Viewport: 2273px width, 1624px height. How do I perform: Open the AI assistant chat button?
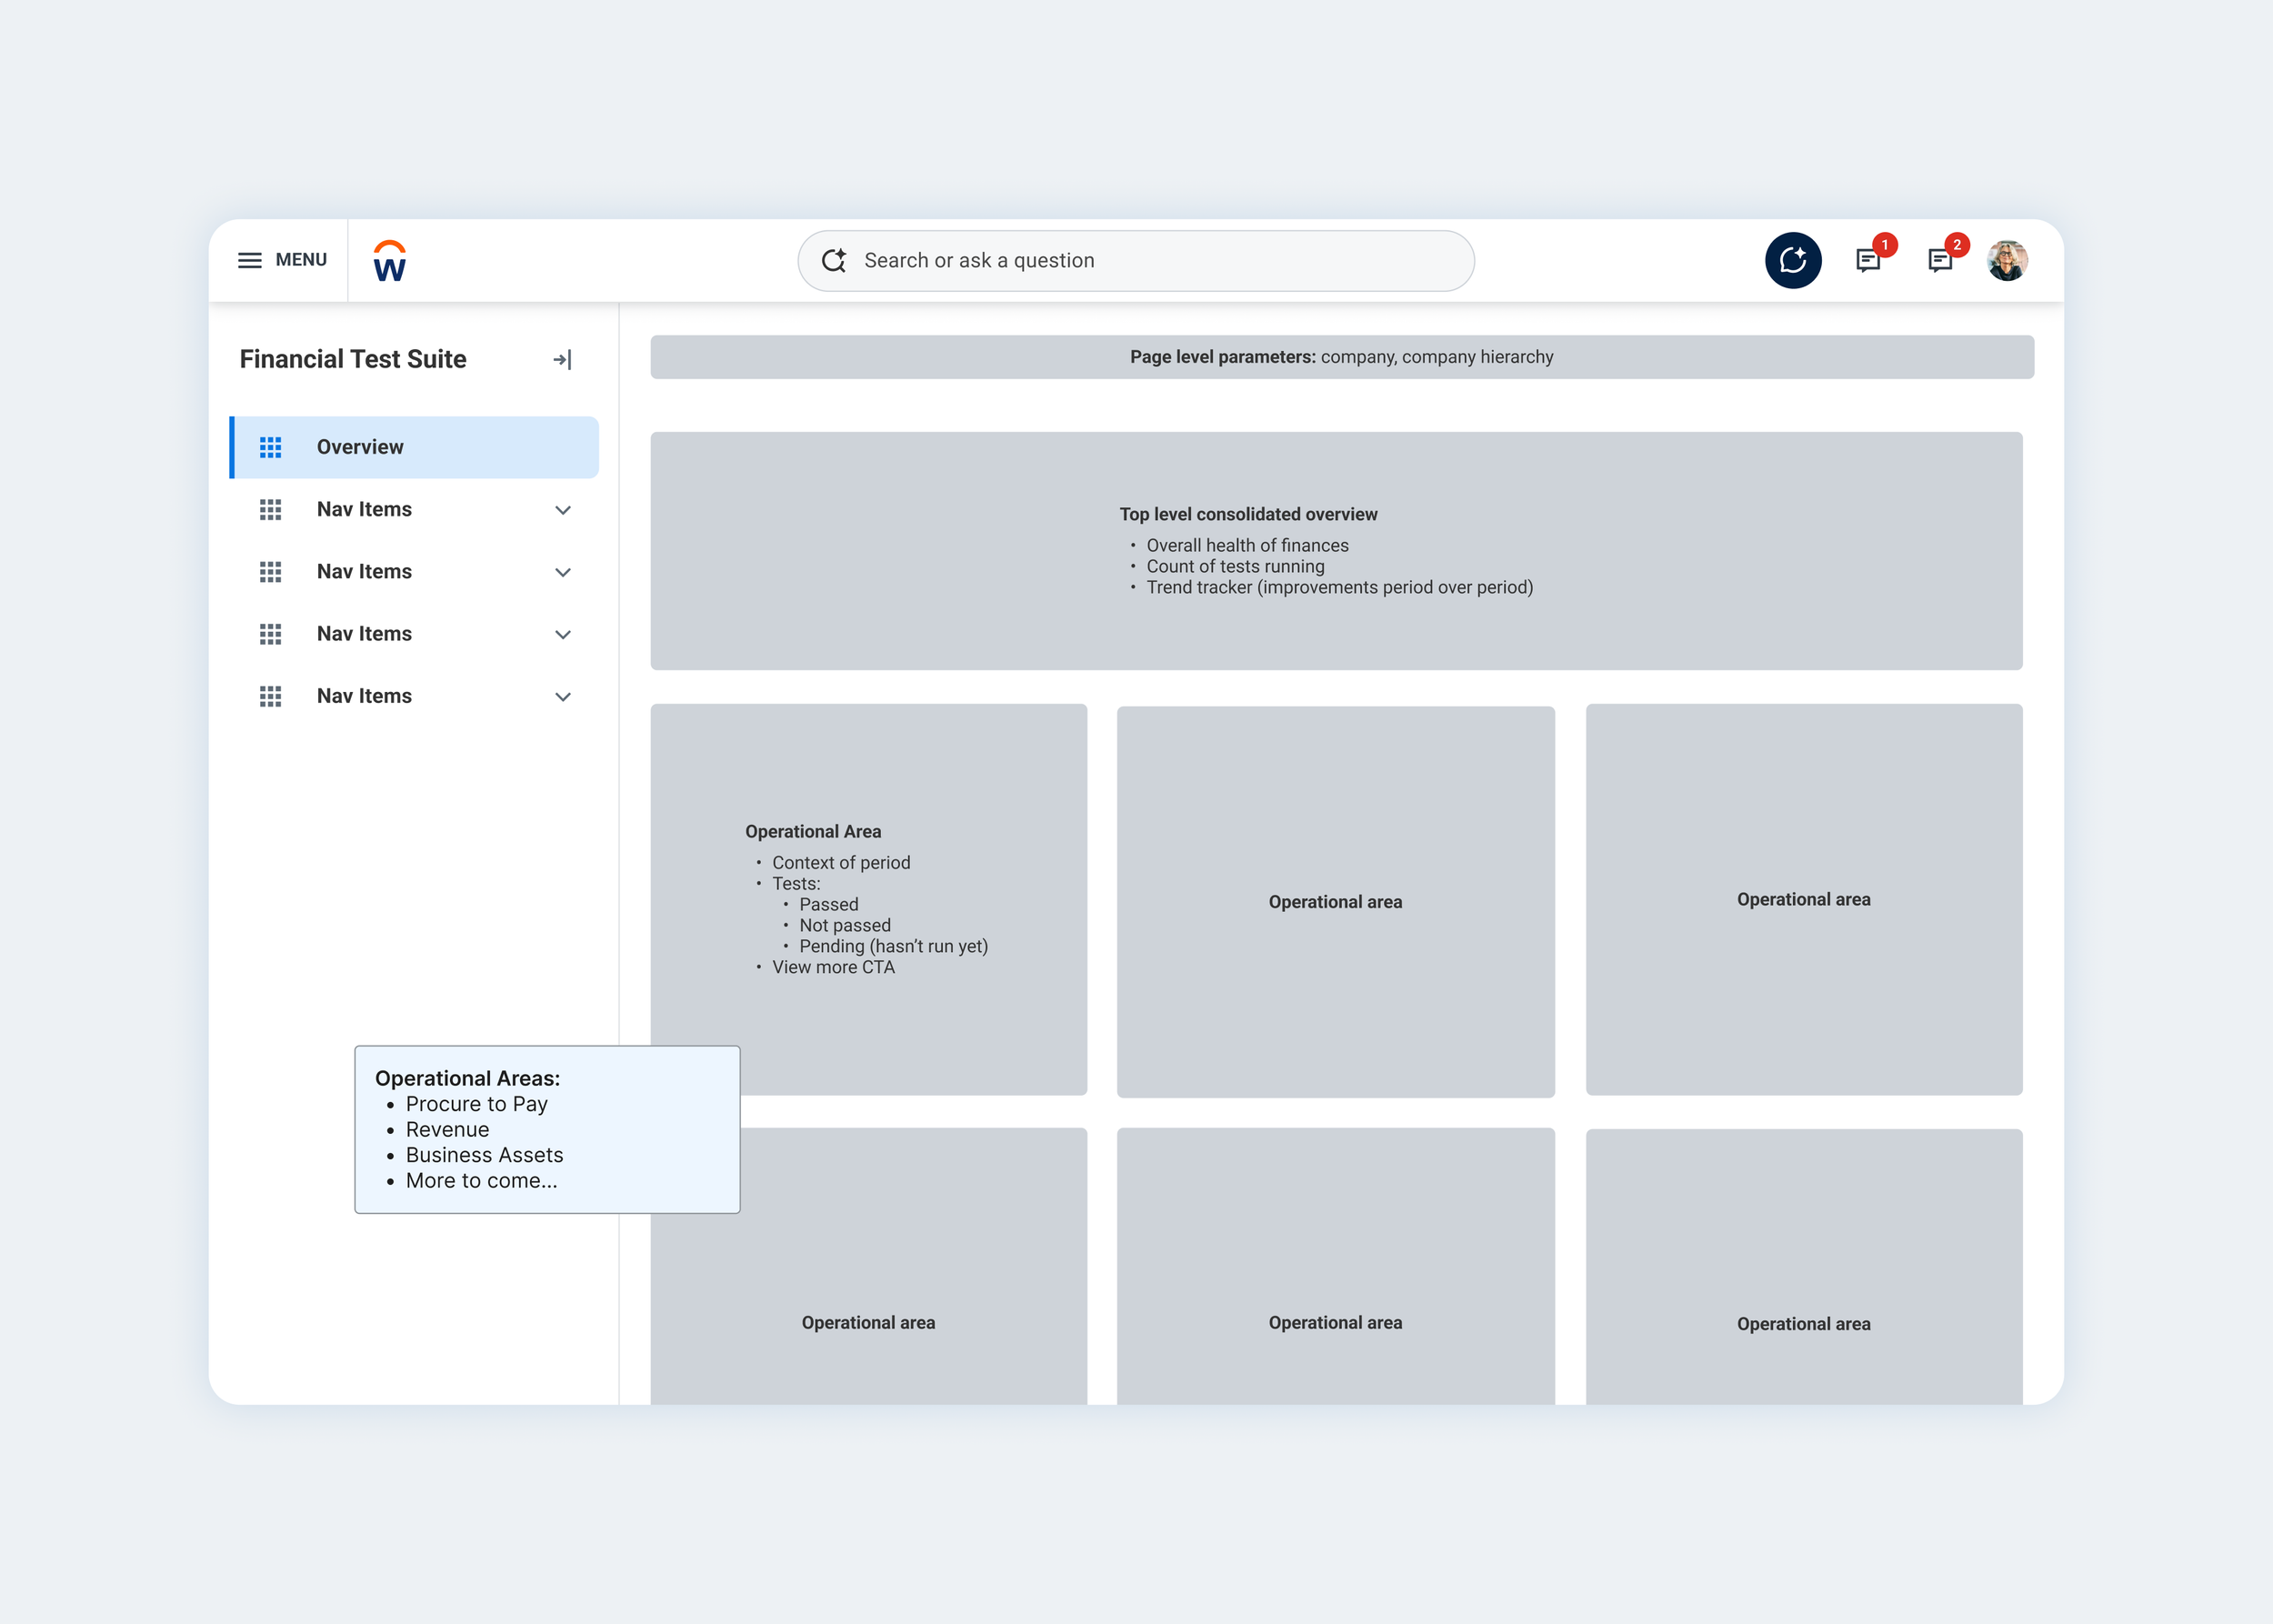1792,261
